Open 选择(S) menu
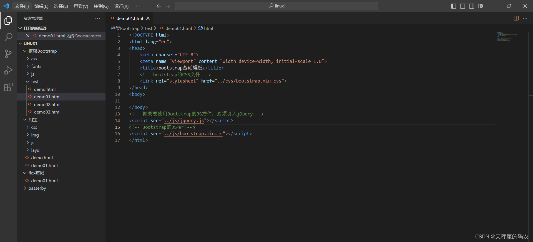 pyautogui.click(x=61, y=6)
